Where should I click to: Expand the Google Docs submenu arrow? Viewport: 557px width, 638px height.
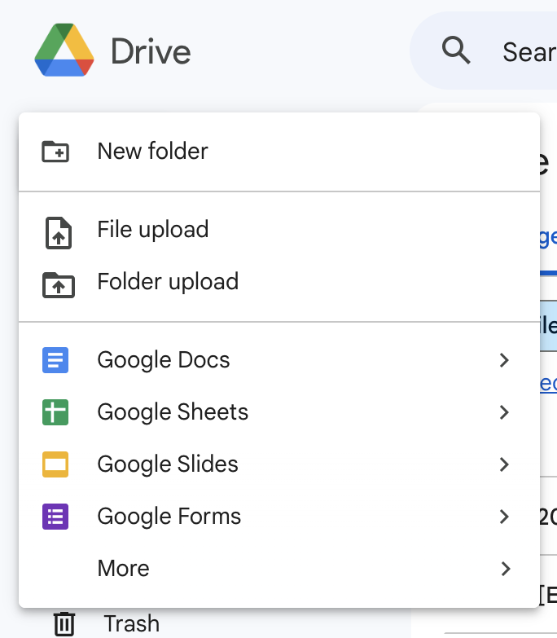[504, 360]
